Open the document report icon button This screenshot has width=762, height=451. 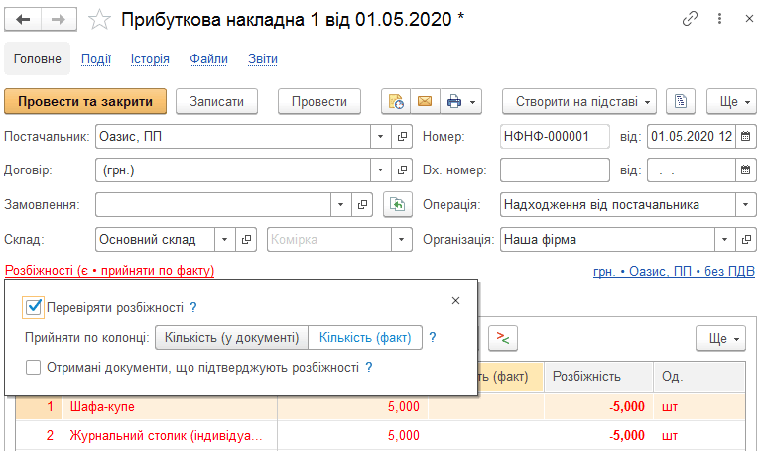click(681, 101)
